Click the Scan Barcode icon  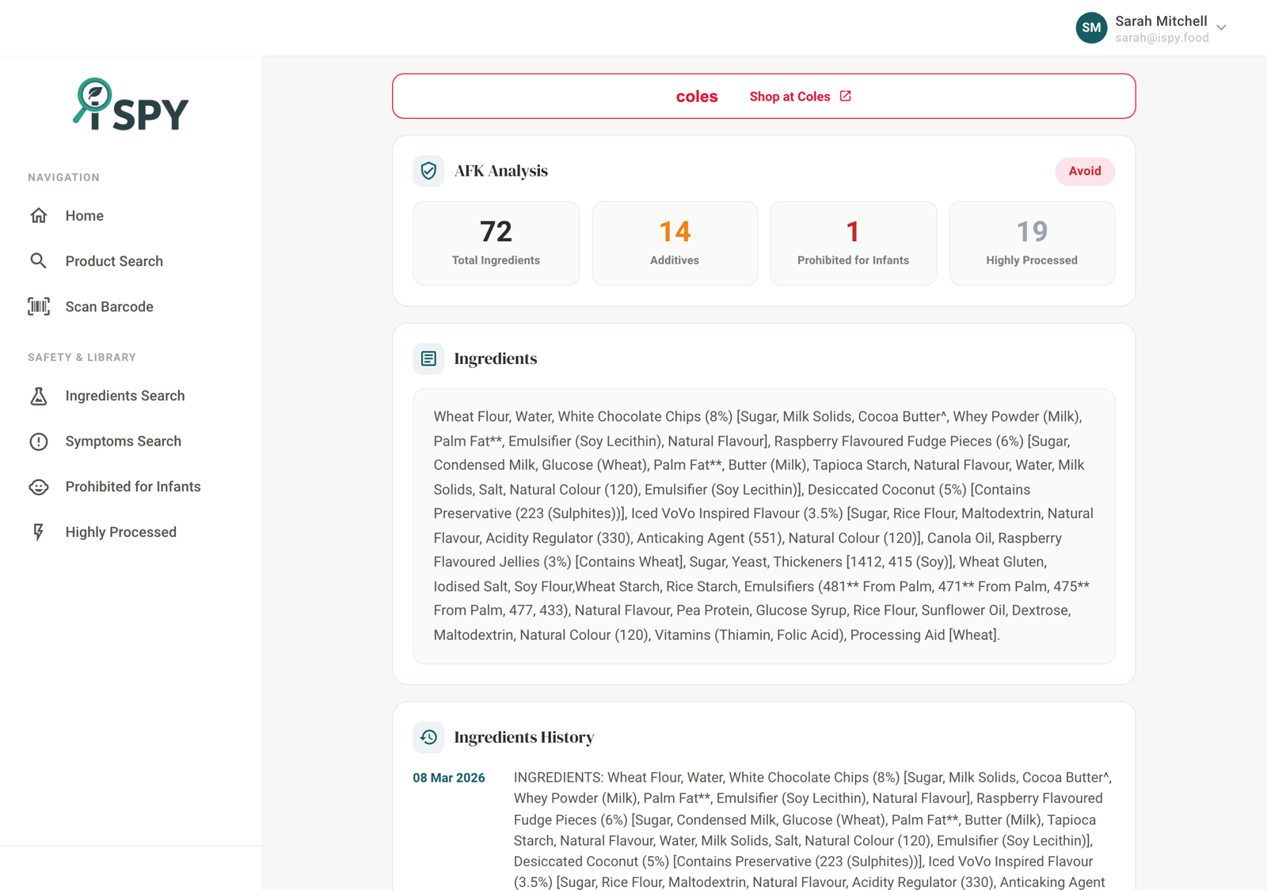tap(39, 307)
